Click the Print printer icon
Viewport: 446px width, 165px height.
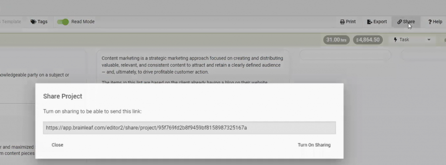click(x=342, y=22)
